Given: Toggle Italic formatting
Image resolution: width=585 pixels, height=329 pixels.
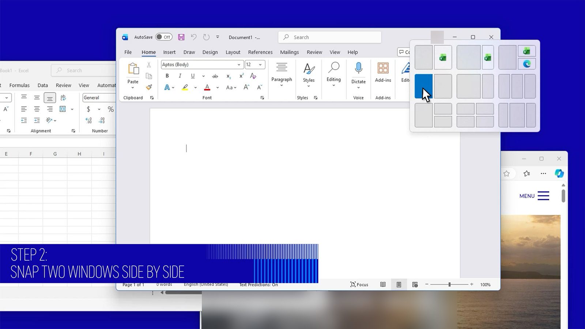Looking at the screenshot, I should point(180,76).
